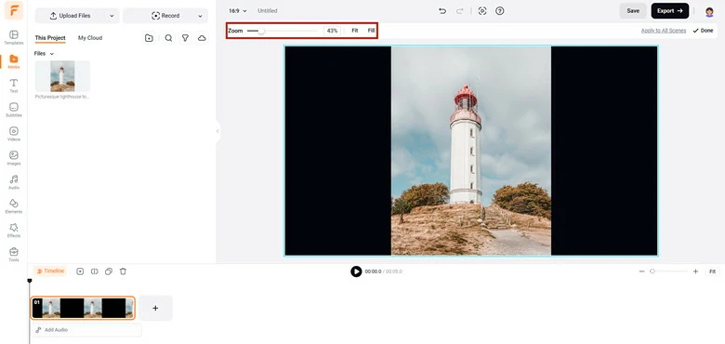Image resolution: width=725 pixels, height=344 pixels.
Task: Click Apply to All Scenes link
Action: coord(664,31)
